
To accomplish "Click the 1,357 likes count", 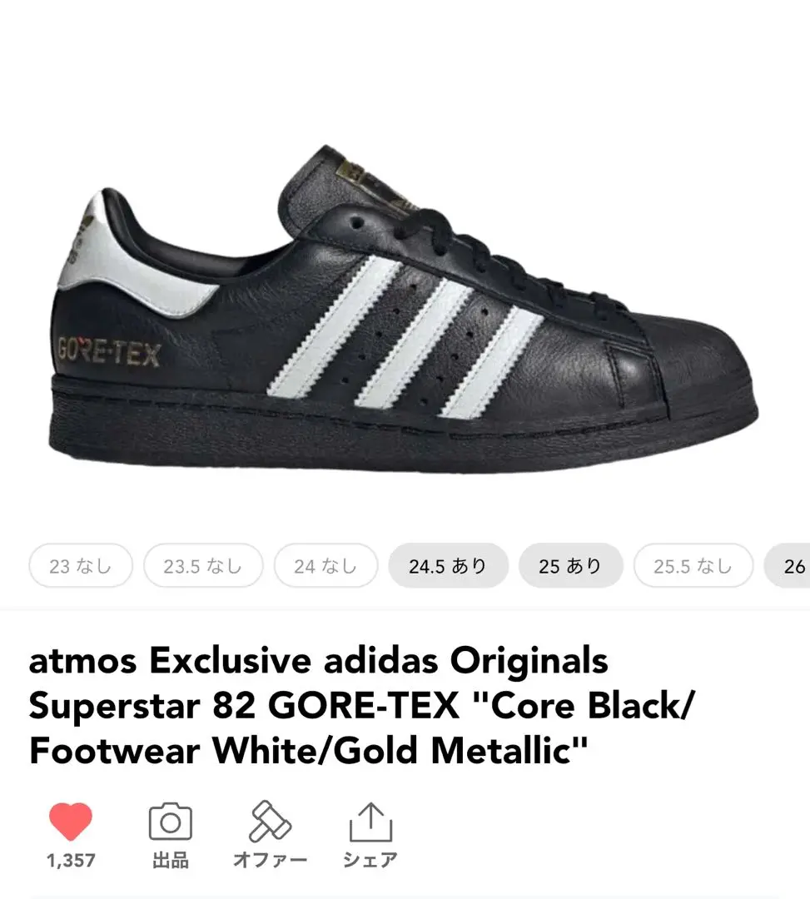I will 71,860.
